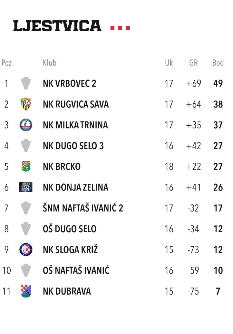Viewport: 233px width, 334px height.
Task: Click the NK Dubrava club crest
Action: 26,291
